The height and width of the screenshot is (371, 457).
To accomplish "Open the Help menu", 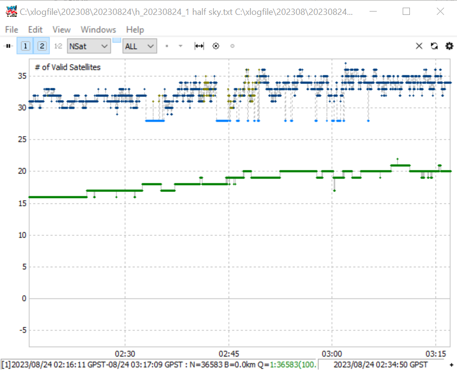I will 135,30.
